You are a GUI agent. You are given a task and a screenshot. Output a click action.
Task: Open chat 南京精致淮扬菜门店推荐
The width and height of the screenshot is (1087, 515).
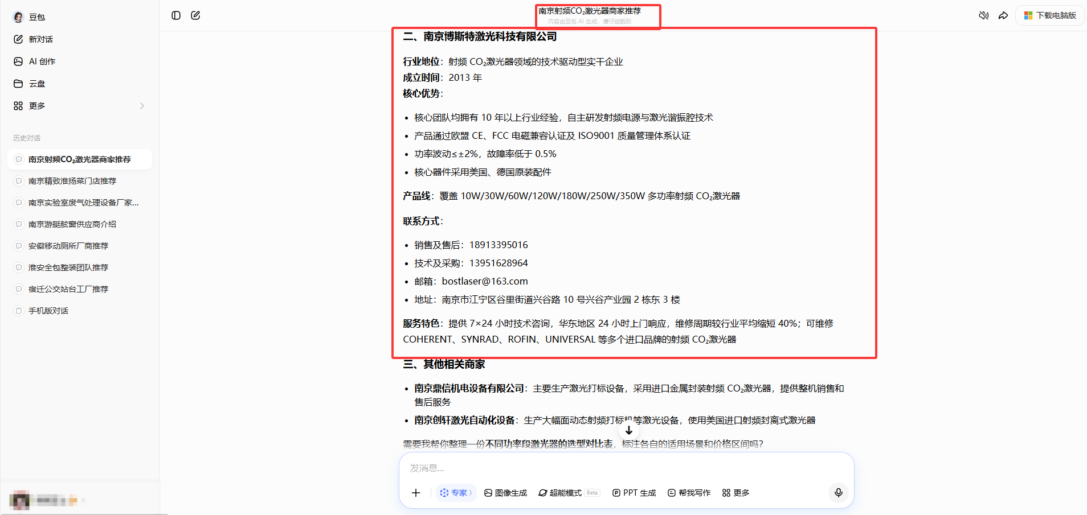80,181
